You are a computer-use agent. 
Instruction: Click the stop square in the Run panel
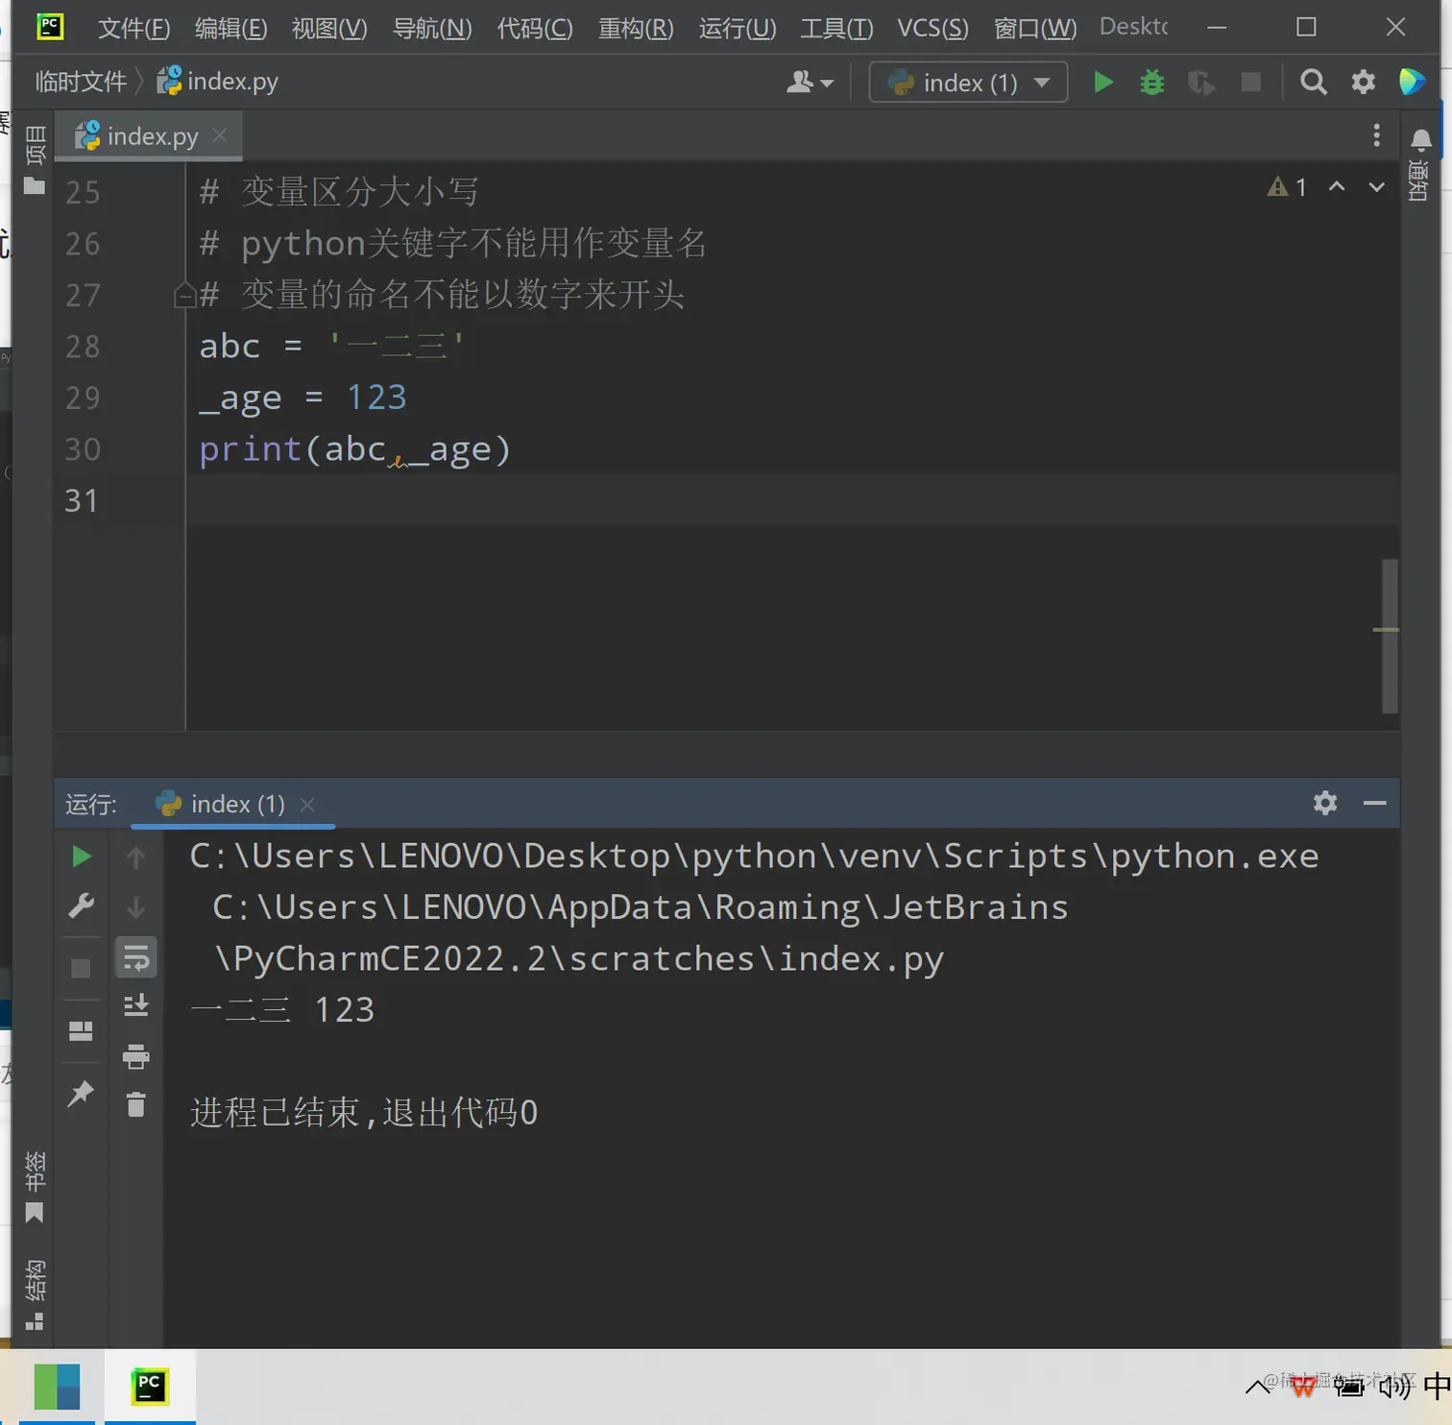pyautogui.click(x=81, y=968)
